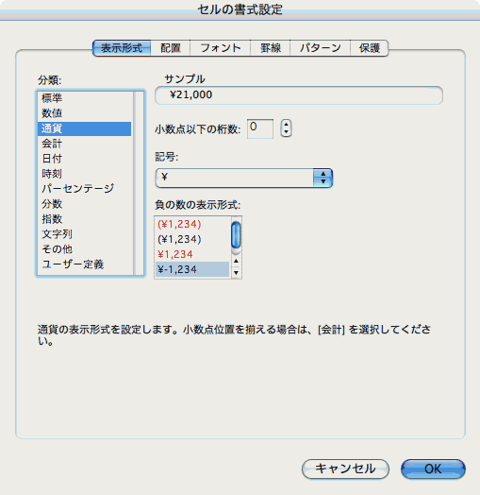Select the 会計 category

(x=84, y=144)
